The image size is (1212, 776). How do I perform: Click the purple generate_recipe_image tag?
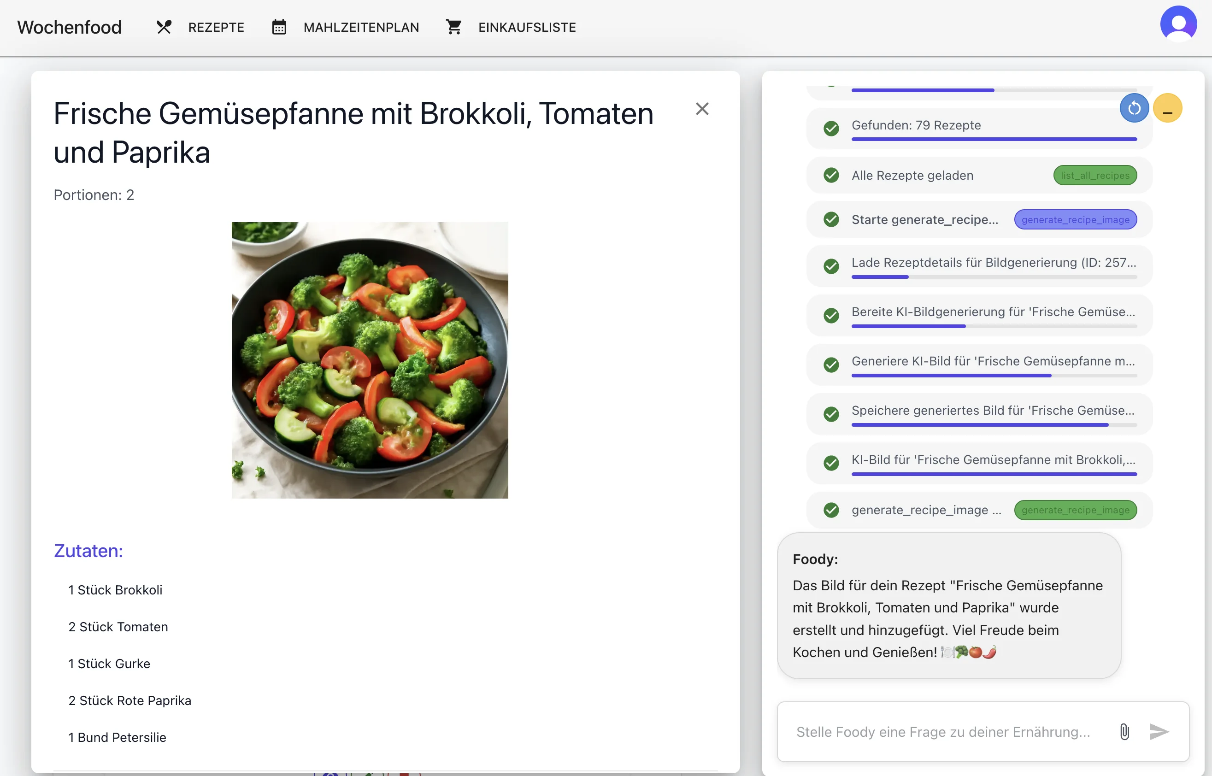point(1076,220)
